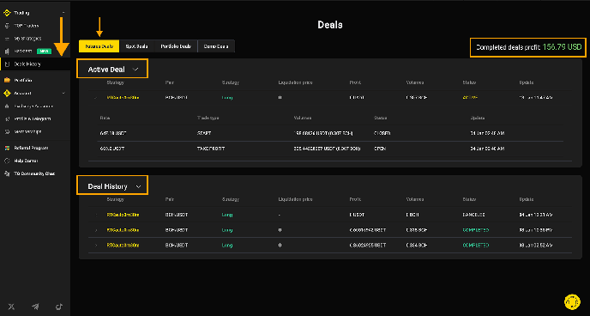Image resolution: width=590 pixels, height=316 pixels.
Task: Switch to the Spot Deals tab
Action: pos(136,46)
